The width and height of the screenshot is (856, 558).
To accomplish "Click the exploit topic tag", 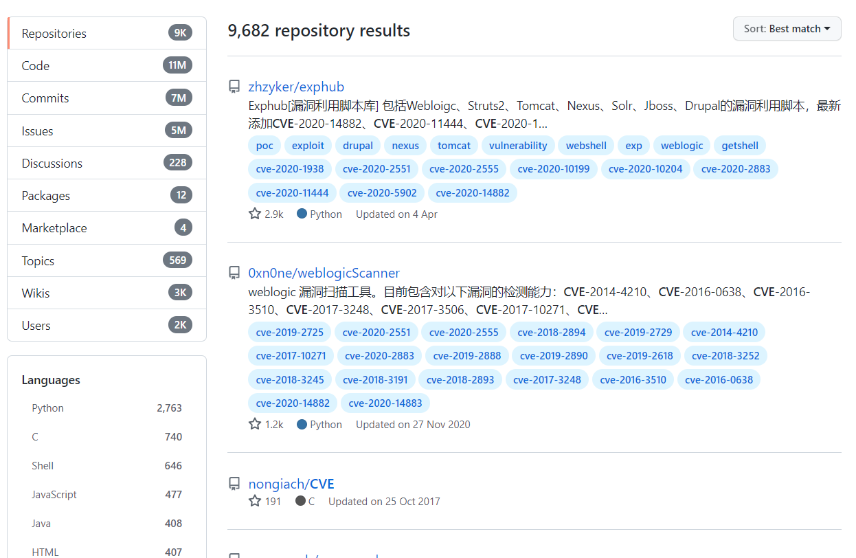I will (x=308, y=146).
